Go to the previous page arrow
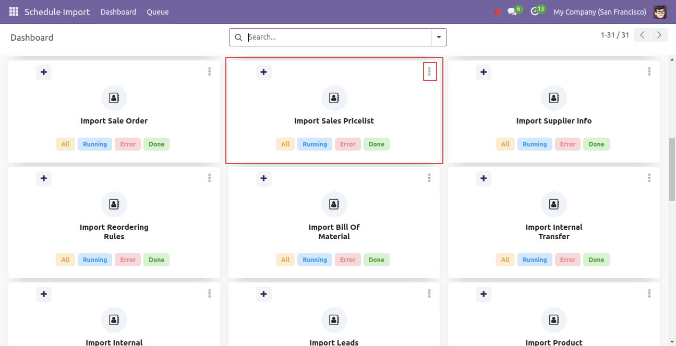The image size is (676, 346). 643,35
